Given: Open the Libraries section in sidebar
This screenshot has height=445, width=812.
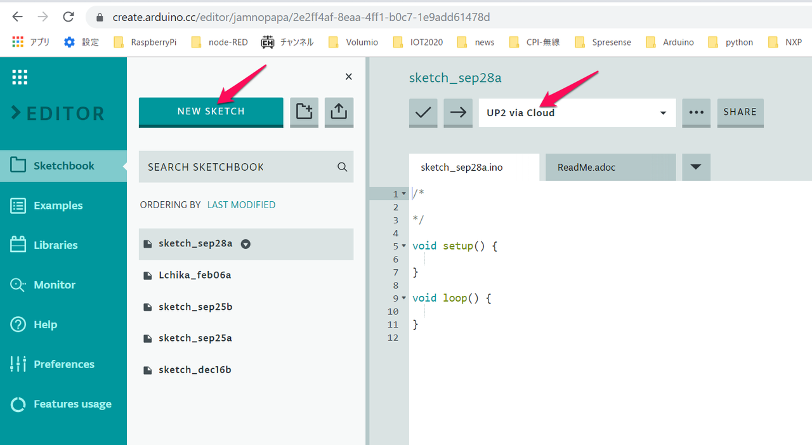Looking at the screenshot, I should point(56,245).
